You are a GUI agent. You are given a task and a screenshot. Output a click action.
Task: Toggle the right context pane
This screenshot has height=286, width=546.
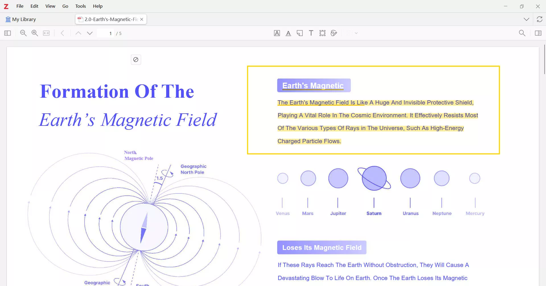(x=538, y=33)
